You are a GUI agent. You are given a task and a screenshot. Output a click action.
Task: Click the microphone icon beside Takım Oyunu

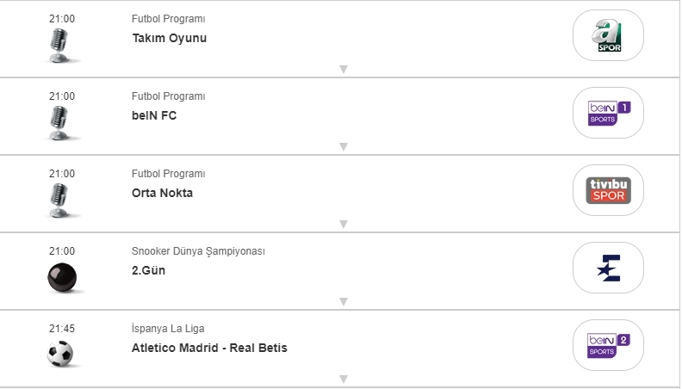pos(59,46)
